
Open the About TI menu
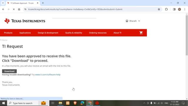(x=117, y=33)
